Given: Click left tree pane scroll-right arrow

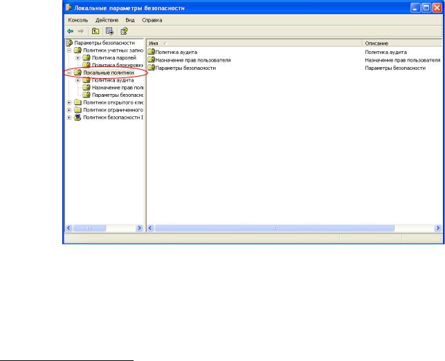Looking at the screenshot, I should (x=139, y=228).
